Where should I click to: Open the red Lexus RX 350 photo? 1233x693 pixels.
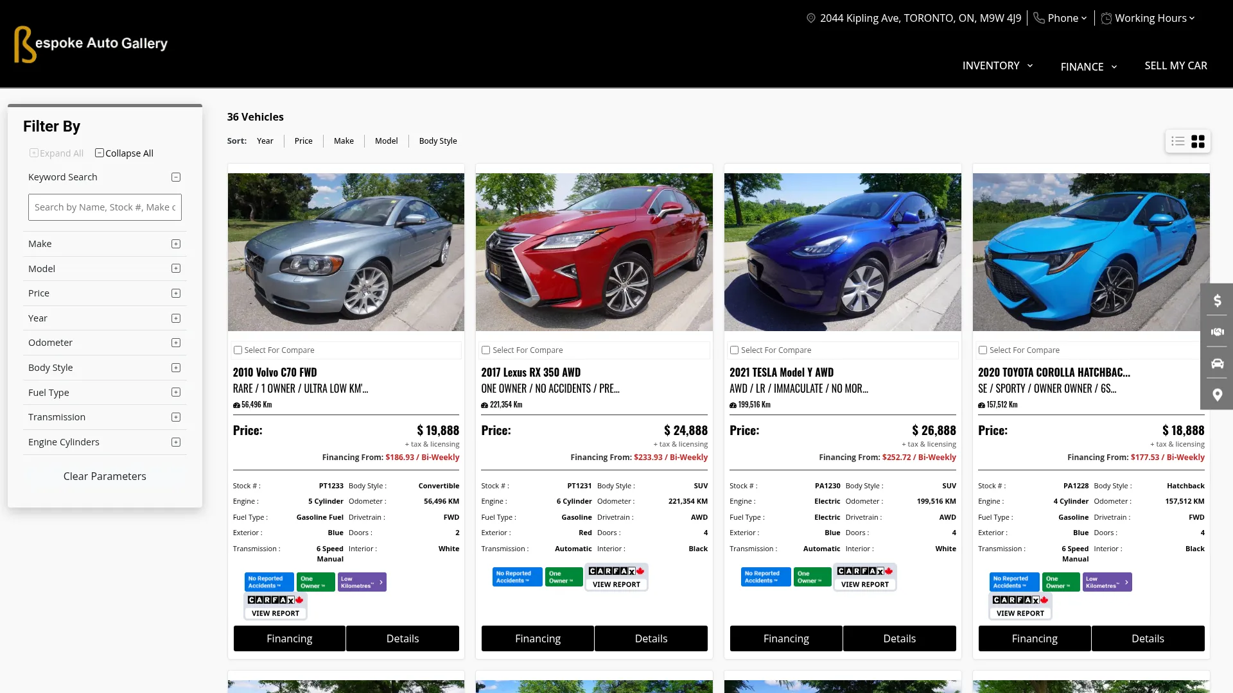pyautogui.click(x=595, y=252)
